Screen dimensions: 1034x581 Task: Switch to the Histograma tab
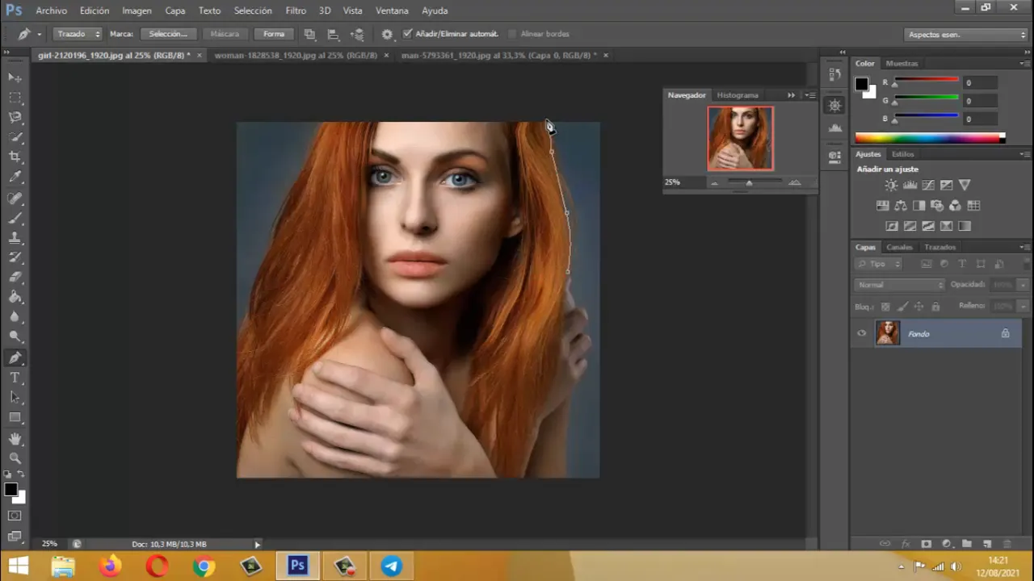pyautogui.click(x=738, y=94)
